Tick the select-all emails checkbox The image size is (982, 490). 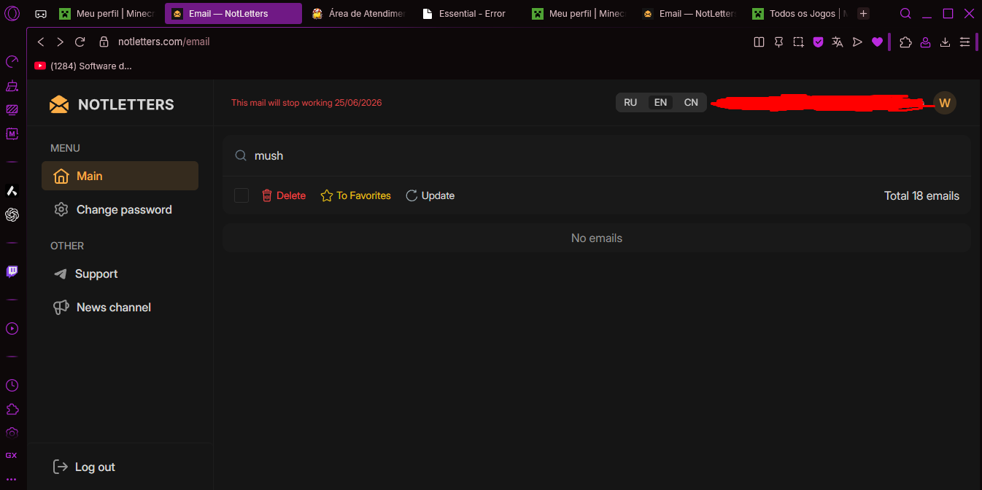point(241,195)
